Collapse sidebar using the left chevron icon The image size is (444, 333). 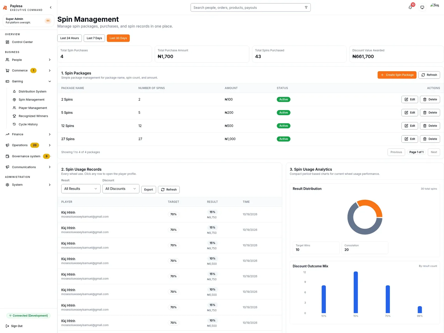51,7
